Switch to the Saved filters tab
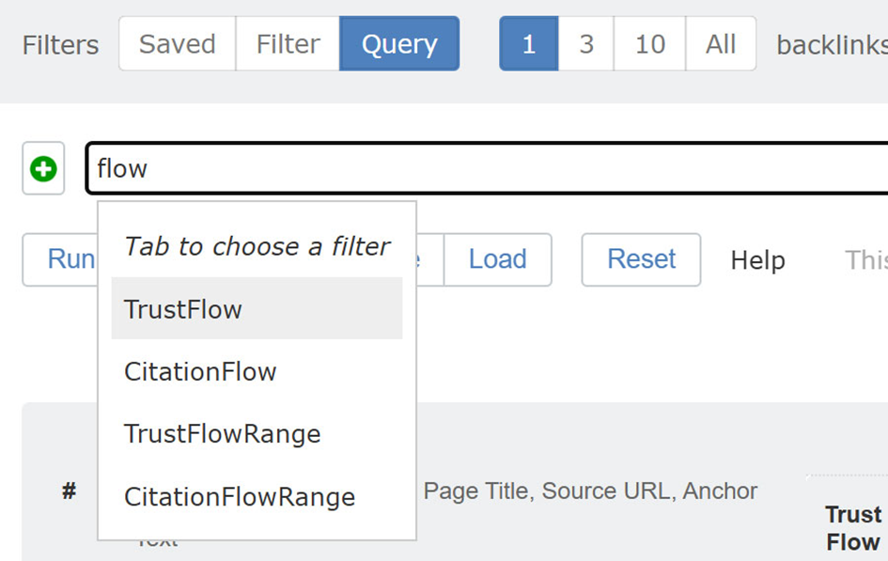Viewport: 888px width, 561px height. coord(177,44)
